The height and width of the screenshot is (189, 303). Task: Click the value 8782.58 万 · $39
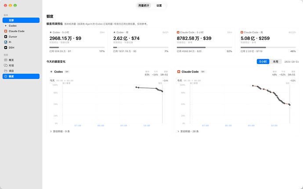tap(194, 38)
